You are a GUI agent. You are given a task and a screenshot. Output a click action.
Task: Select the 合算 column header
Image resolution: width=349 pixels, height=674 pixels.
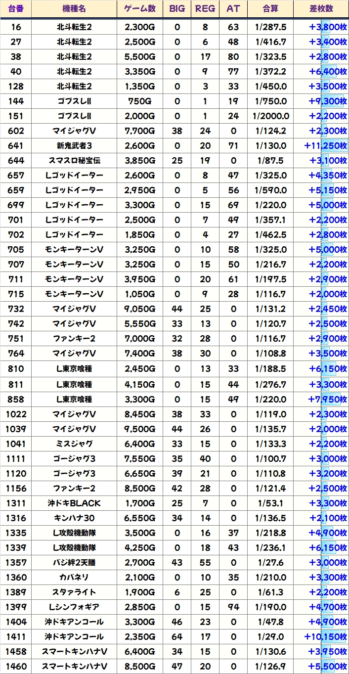(x=270, y=9)
